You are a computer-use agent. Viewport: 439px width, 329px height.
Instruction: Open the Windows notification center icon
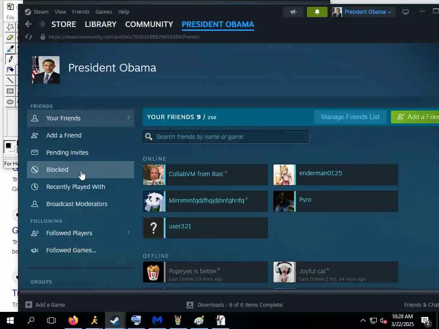click(426, 320)
